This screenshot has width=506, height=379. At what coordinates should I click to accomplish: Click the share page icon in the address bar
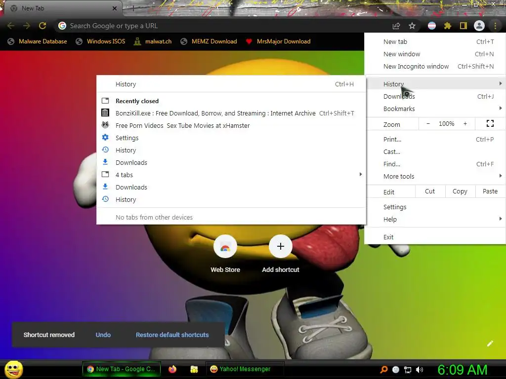click(396, 26)
